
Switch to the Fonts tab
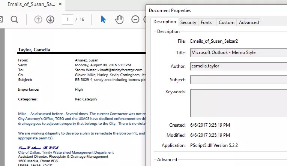coord(206,22)
